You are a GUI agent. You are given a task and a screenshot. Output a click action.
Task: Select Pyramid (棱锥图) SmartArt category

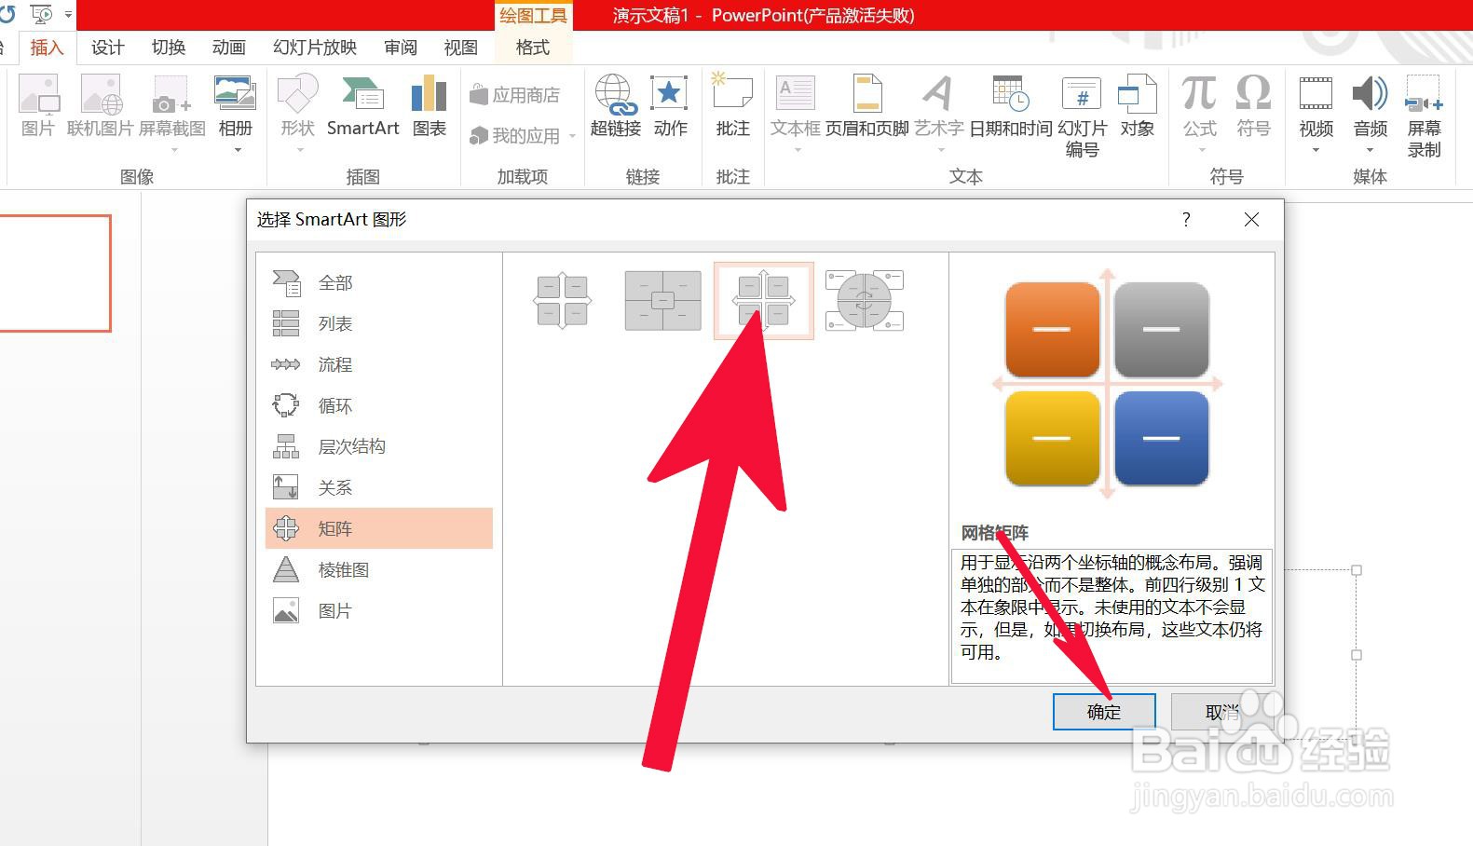pyautogui.click(x=378, y=569)
